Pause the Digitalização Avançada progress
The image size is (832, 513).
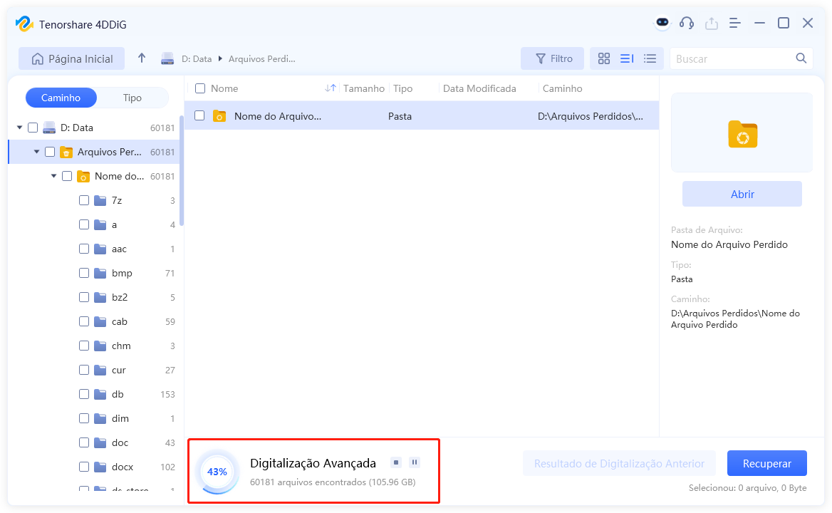pos(415,462)
